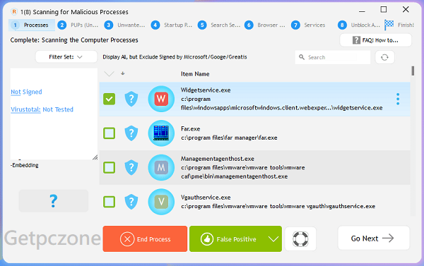Switch to step 2 PUPs tab
The width and height of the screenshot is (424, 266).
pyautogui.click(x=78, y=25)
